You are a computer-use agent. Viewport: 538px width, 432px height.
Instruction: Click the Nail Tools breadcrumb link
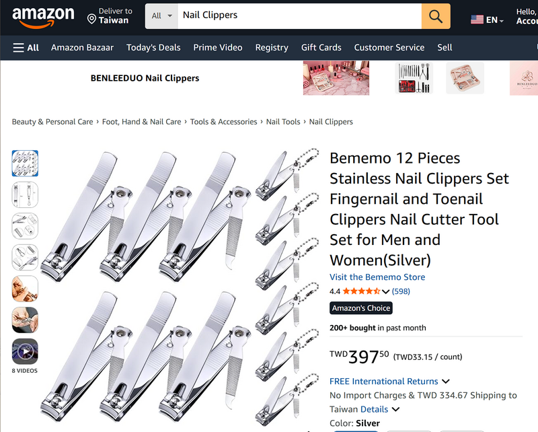click(282, 122)
